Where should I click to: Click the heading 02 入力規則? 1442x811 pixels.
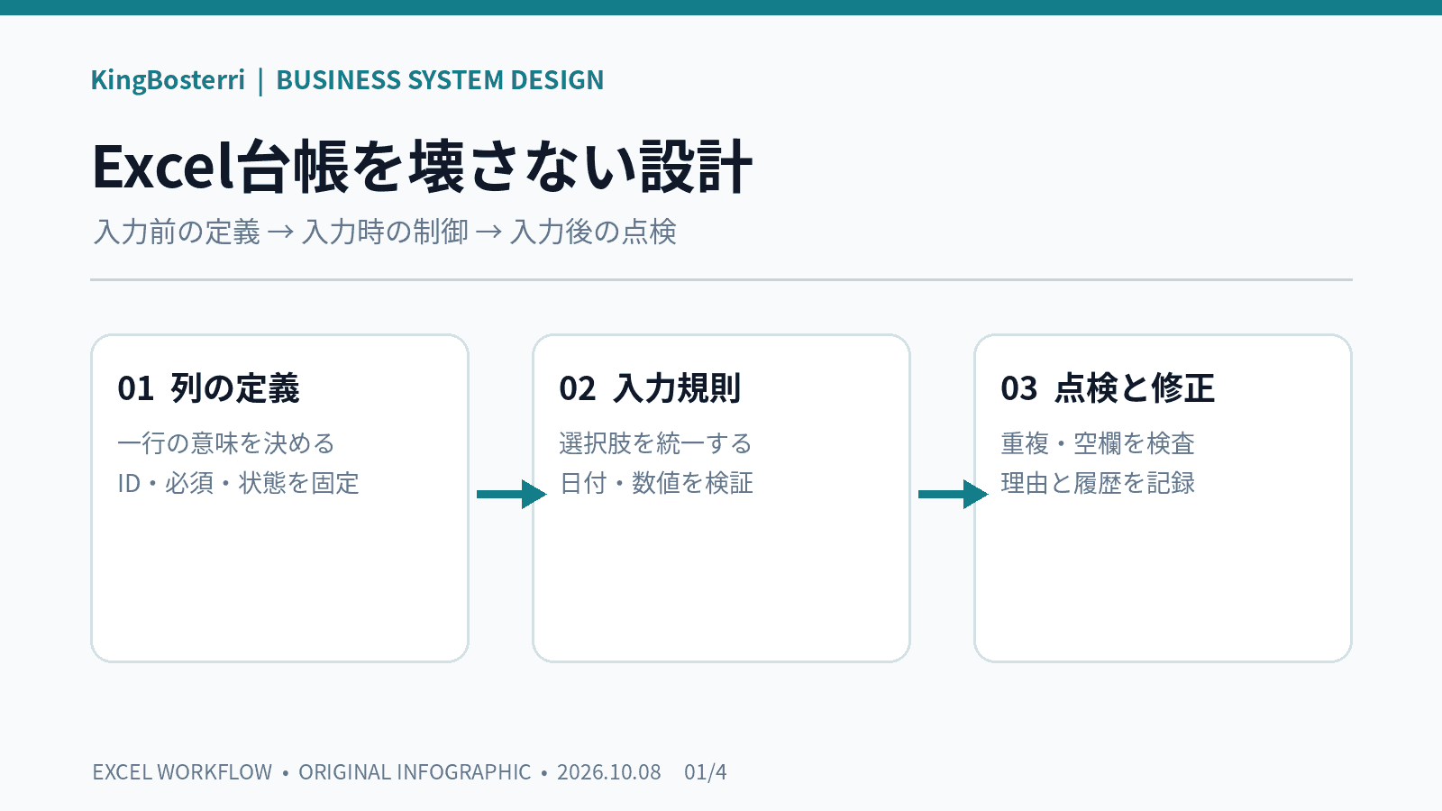coord(650,388)
